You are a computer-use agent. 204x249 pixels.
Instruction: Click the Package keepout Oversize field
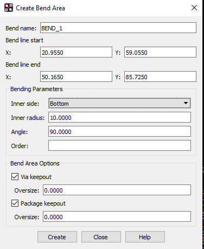[117, 216]
